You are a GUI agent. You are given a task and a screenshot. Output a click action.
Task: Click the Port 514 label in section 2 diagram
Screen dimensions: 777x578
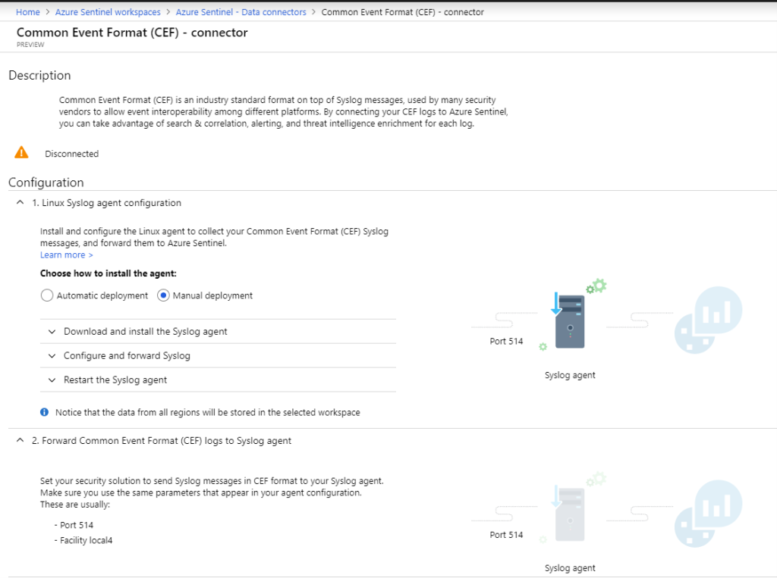pos(506,535)
